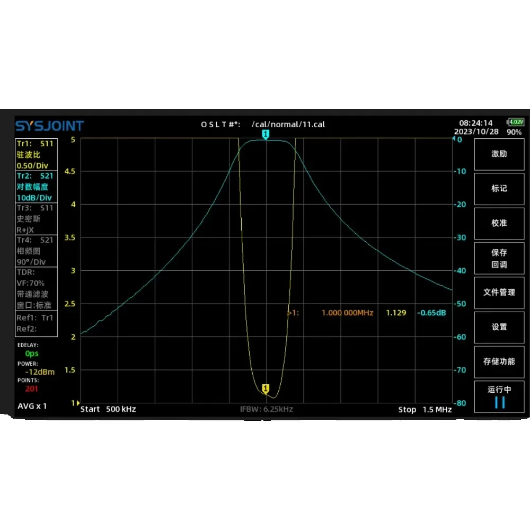Viewport: 530px width, 530px height.
Task: Edit the Stop 1.5 MHz frequency
Action: [x=425, y=410]
